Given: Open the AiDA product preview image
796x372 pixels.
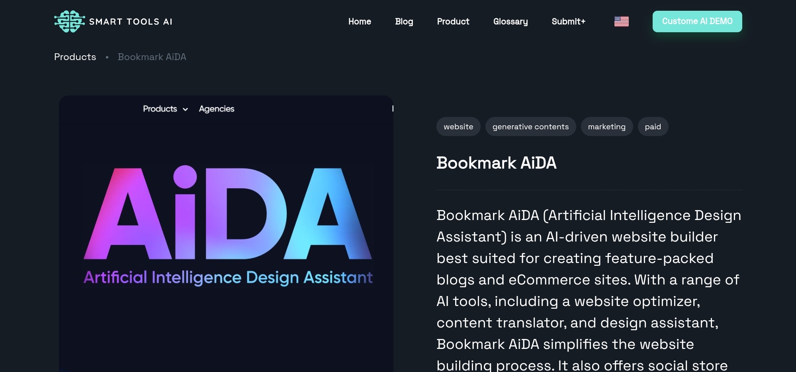Looking at the screenshot, I should click(226, 234).
